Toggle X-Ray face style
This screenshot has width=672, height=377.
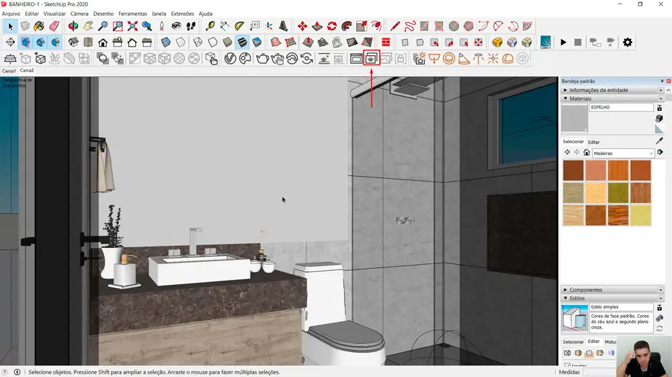166,42
